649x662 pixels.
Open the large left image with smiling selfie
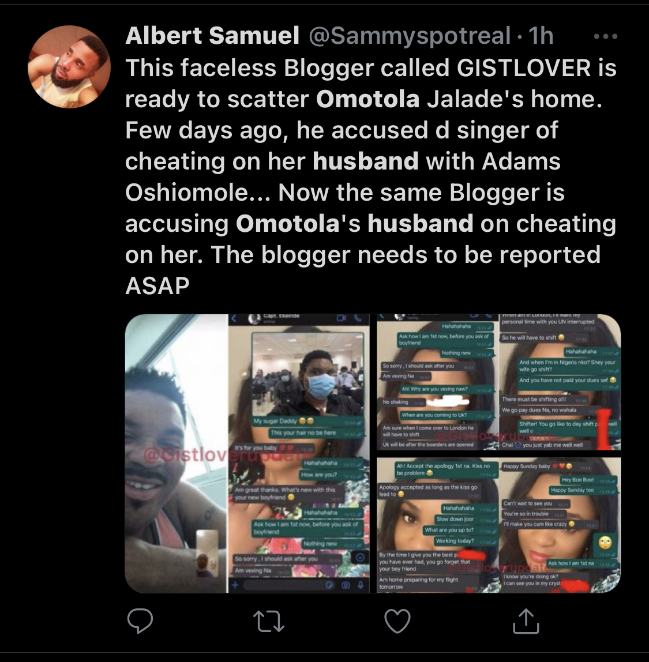[x=177, y=453]
